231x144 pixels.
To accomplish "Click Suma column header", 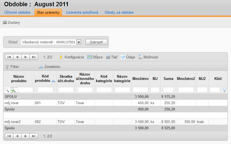I will [168, 78].
